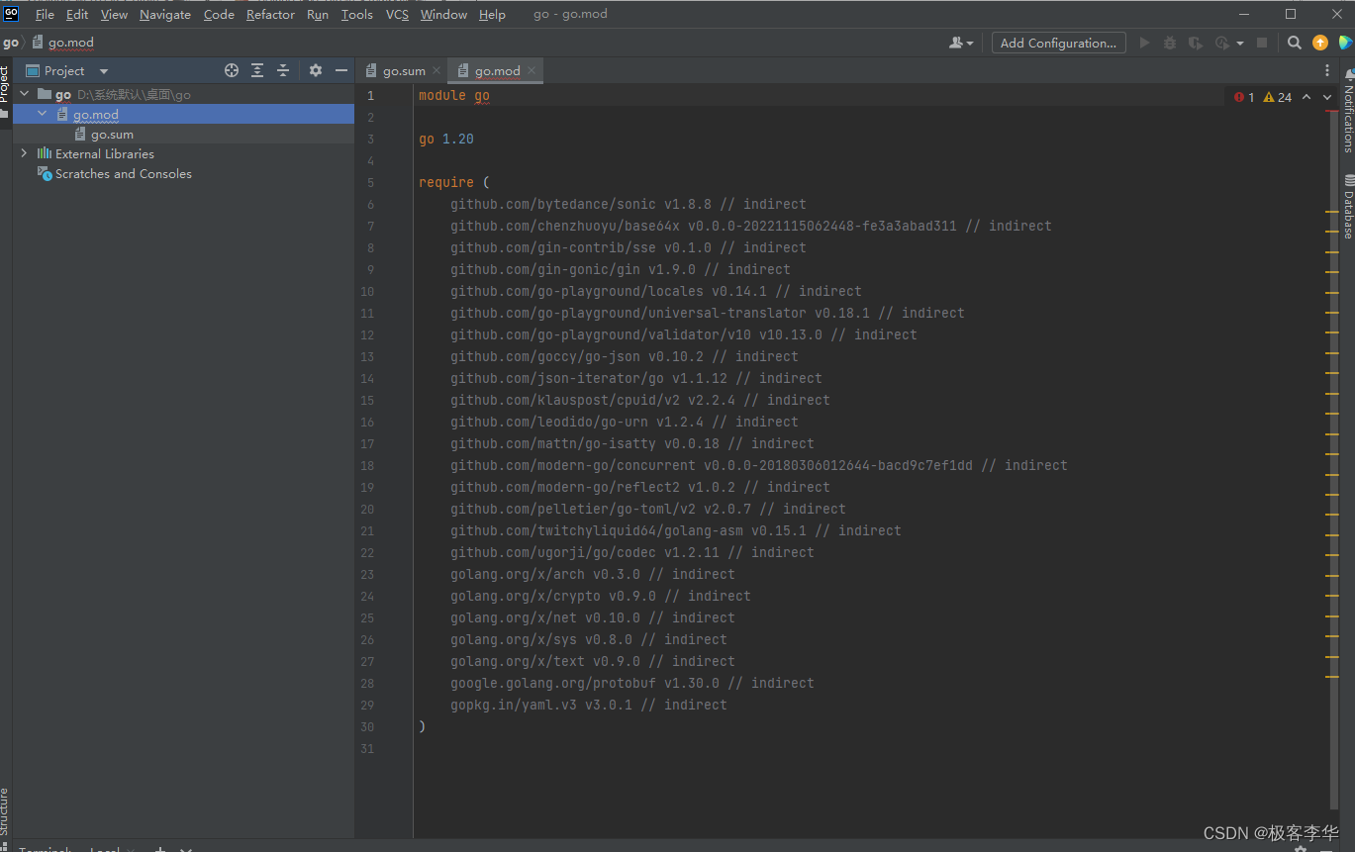The image size is (1355, 852).
Task: Click the Select Opened File target icon
Action: coord(232,70)
